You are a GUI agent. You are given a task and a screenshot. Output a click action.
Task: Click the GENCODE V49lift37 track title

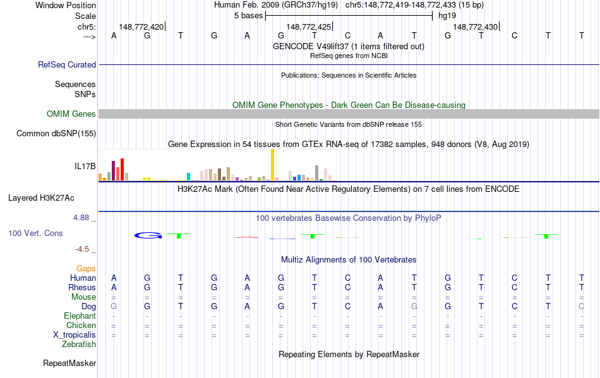[349, 46]
